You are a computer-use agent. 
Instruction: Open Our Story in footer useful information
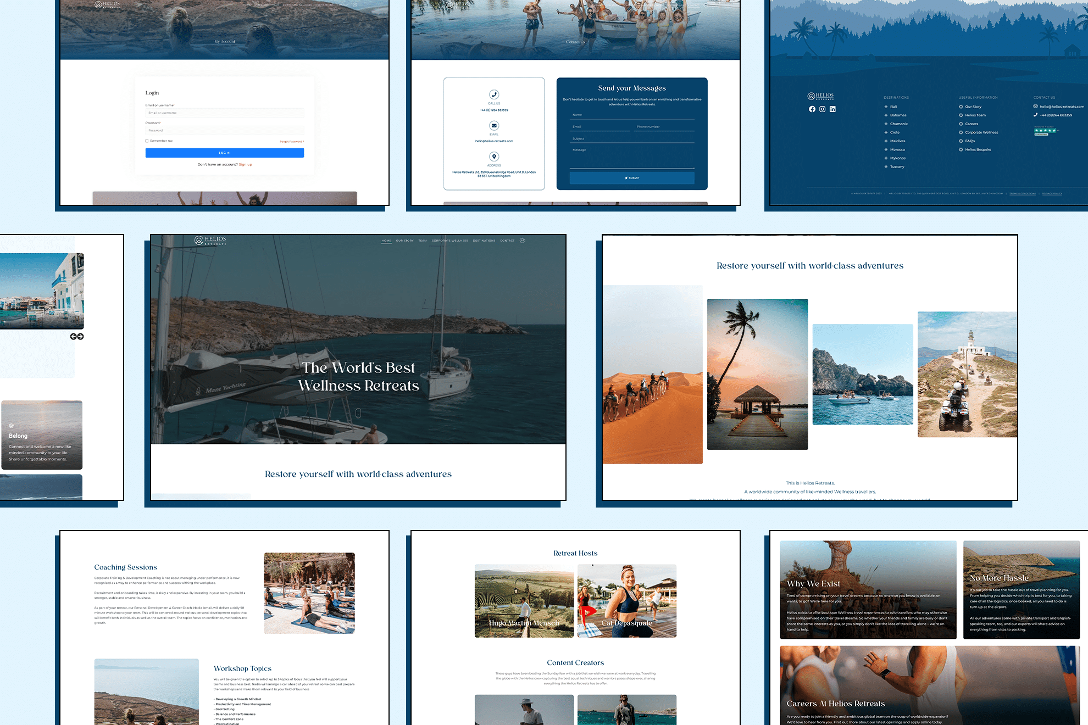tap(973, 107)
